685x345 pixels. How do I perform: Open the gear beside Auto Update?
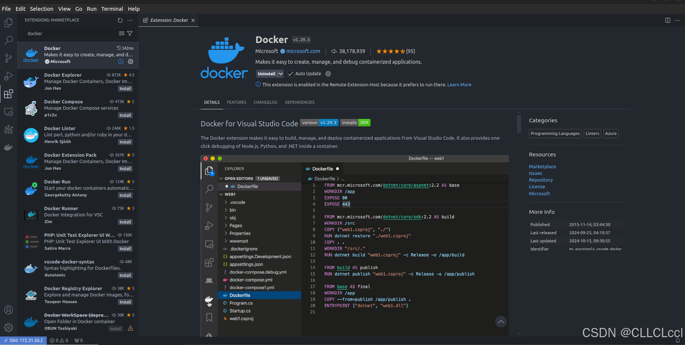click(328, 74)
